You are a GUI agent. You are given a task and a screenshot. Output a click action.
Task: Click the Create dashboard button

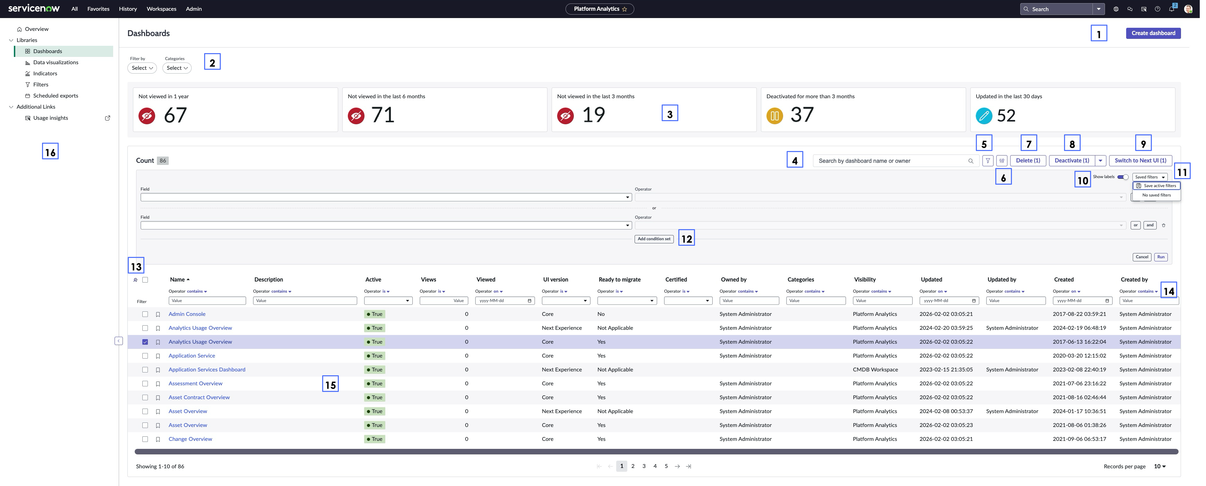click(1153, 33)
